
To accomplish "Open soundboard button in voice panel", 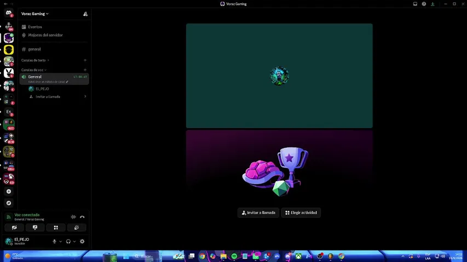I will (x=77, y=228).
